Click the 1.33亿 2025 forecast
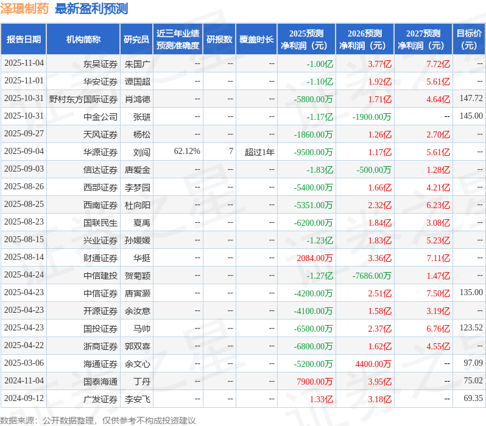The height and width of the screenshot is (426, 486). tap(322, 400)
